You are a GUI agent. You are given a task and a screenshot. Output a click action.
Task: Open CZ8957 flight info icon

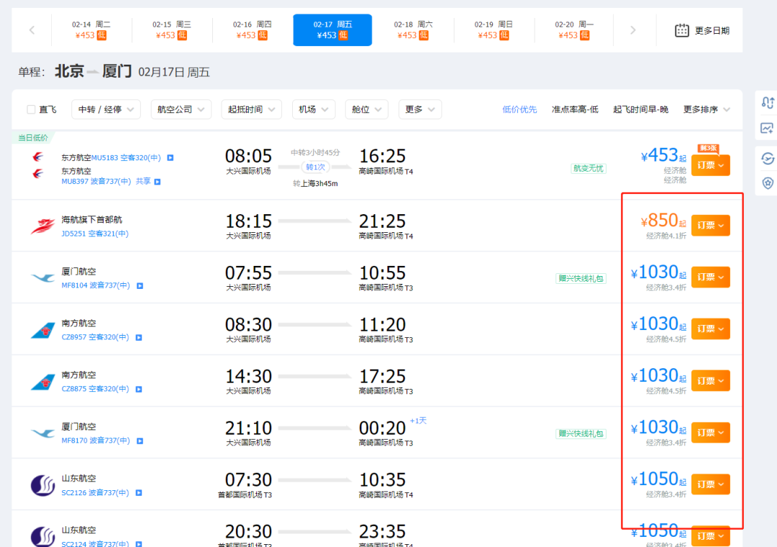[139, 338]
